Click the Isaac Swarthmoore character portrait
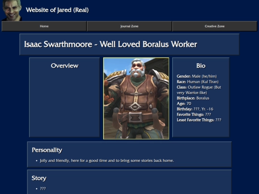Image resolution: width=259 pixels, height=194 pixels. tap(136, 99)
